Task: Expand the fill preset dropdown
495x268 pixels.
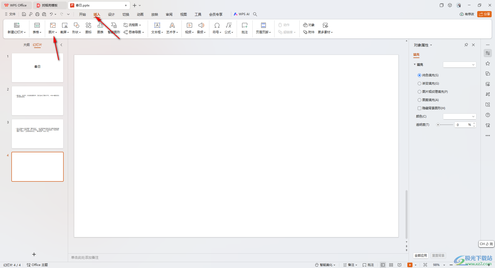Action: (460, 65)
